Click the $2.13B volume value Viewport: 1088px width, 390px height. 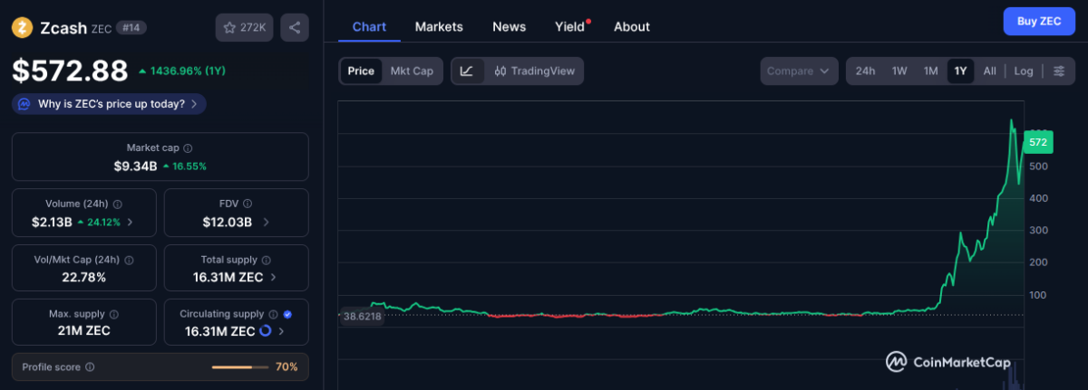pyautogui.click(x=51, y=222)
